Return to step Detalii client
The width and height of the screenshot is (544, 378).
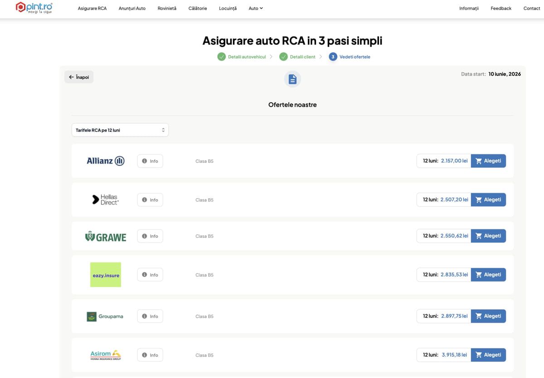tap(297, 57)
